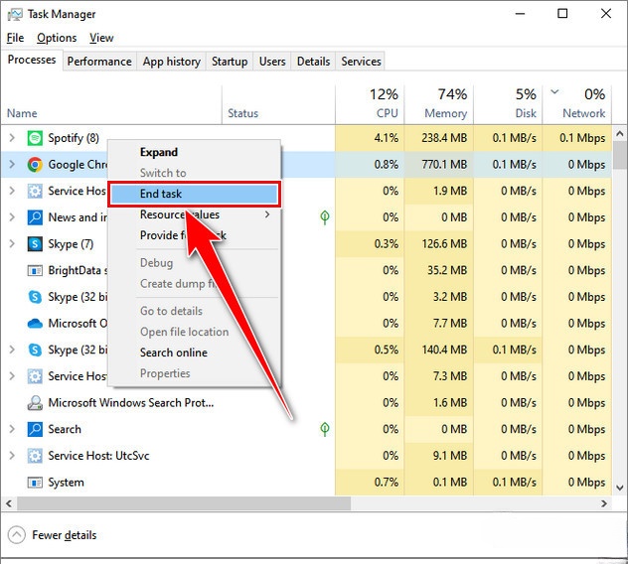The image size is (628, 564).
Task: Open the Resource values submenu arrow
Action: [x=267, y=214]
